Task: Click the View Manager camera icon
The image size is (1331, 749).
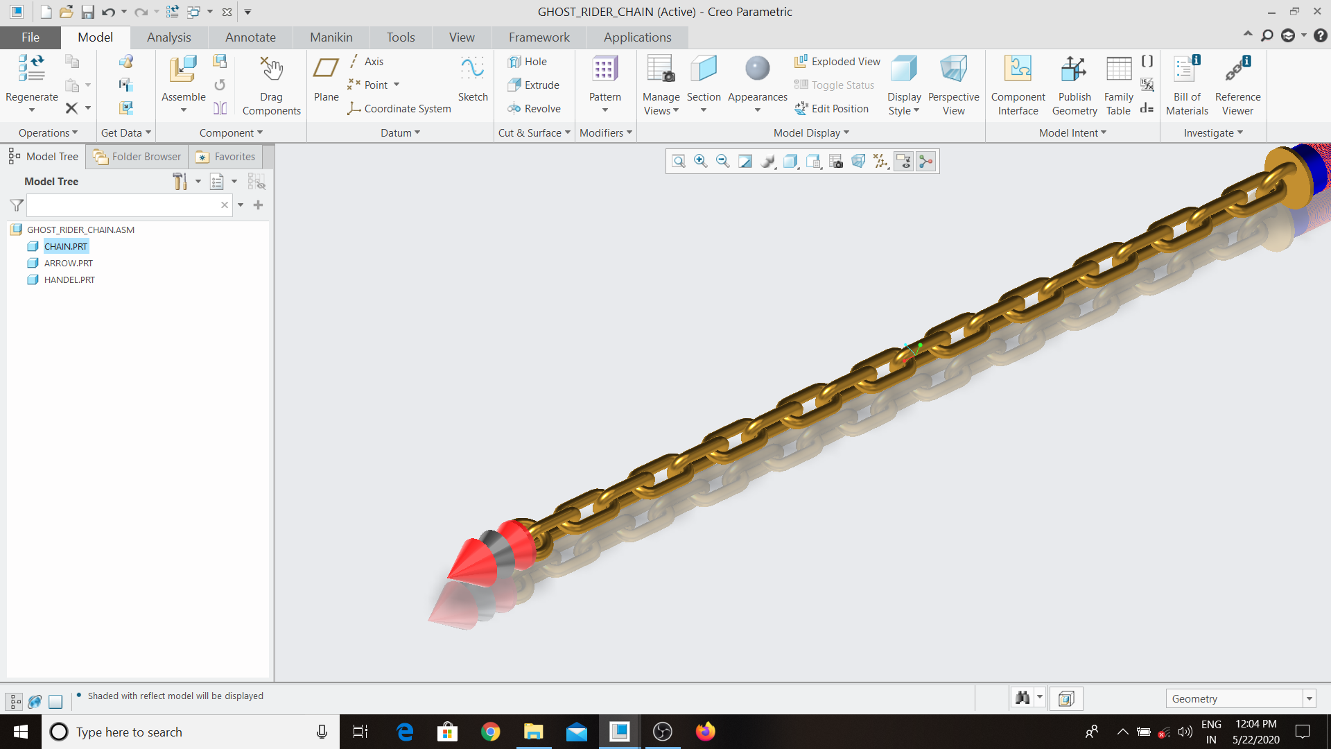Action: 836,162
